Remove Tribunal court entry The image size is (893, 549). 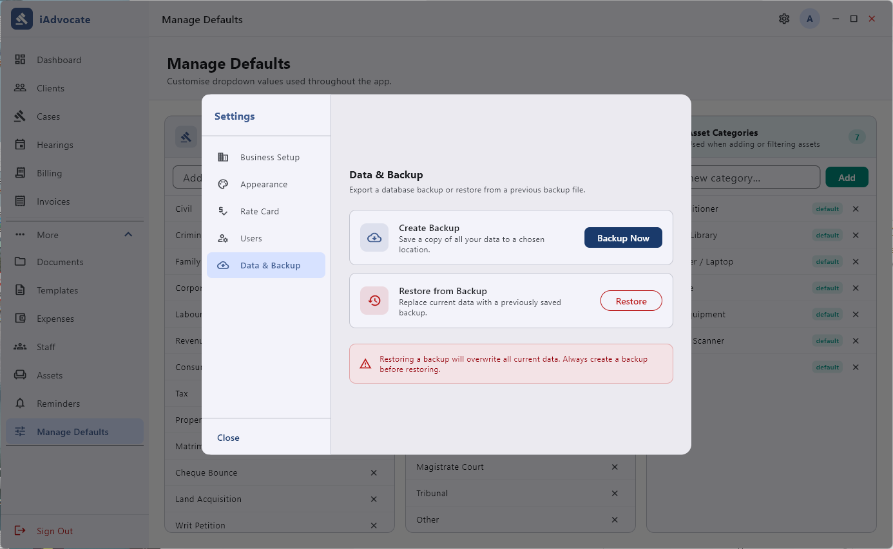[615, 493]
